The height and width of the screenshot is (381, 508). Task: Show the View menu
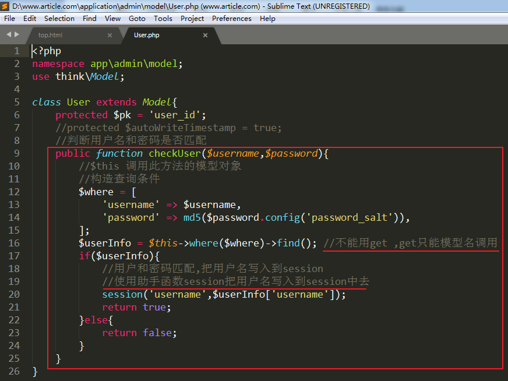[x=112, y=19]
